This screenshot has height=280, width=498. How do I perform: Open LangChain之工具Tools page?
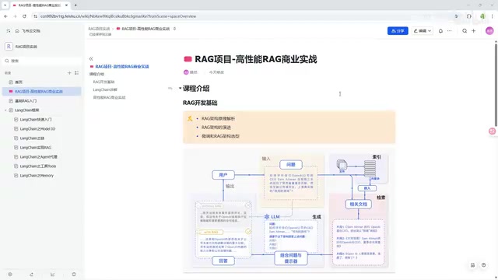pos(38,166)
